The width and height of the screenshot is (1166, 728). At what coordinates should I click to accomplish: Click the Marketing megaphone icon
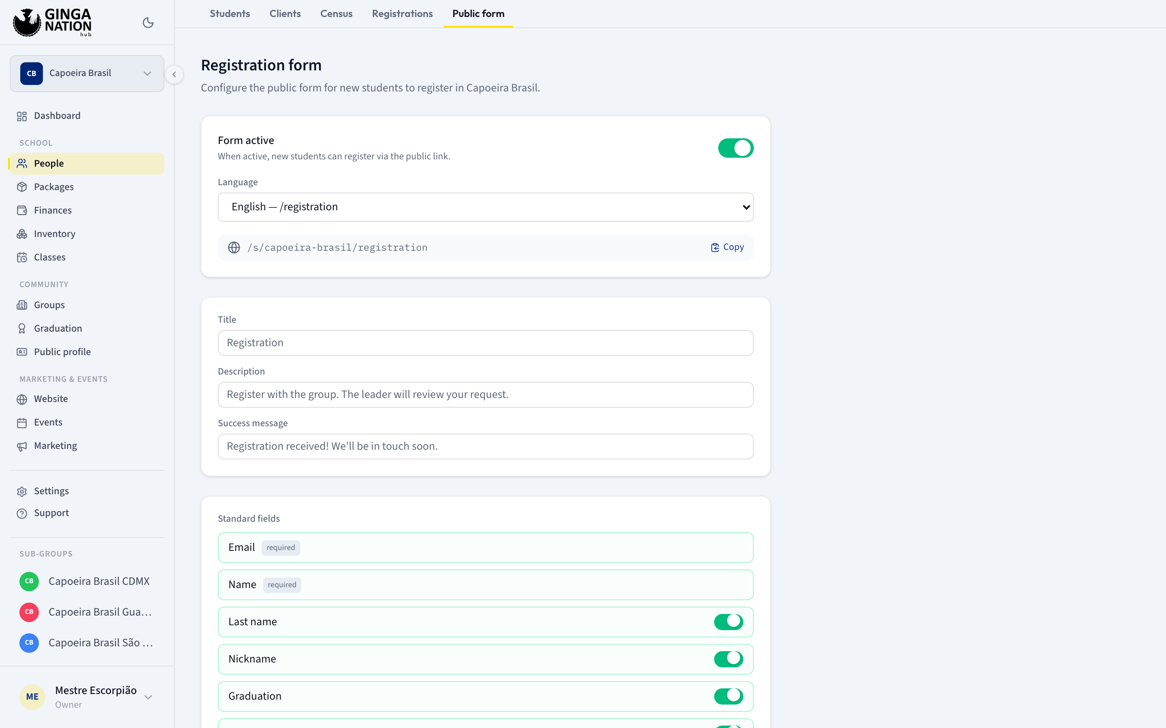(x=22, y=447)
